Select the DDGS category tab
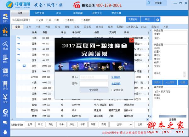This screenshot has height=137, width=189. [x=144, y=27]
